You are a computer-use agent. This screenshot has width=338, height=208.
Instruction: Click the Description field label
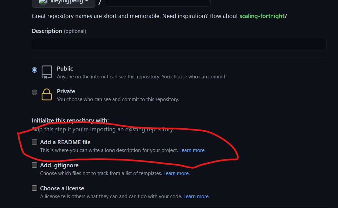pos(47,31)
